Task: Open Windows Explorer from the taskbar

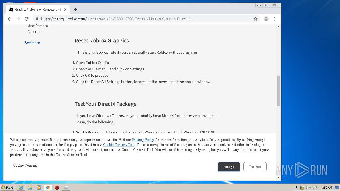Action: (30, 188)
